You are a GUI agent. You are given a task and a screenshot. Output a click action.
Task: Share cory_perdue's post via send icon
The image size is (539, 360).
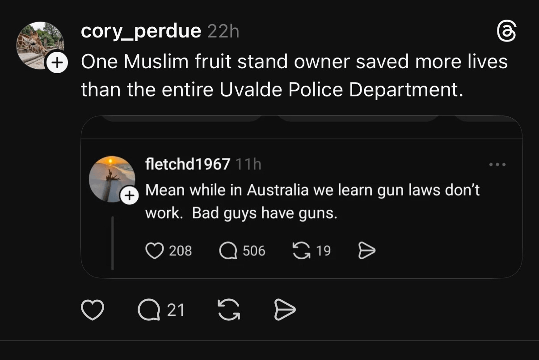click(x=285, y=310)
